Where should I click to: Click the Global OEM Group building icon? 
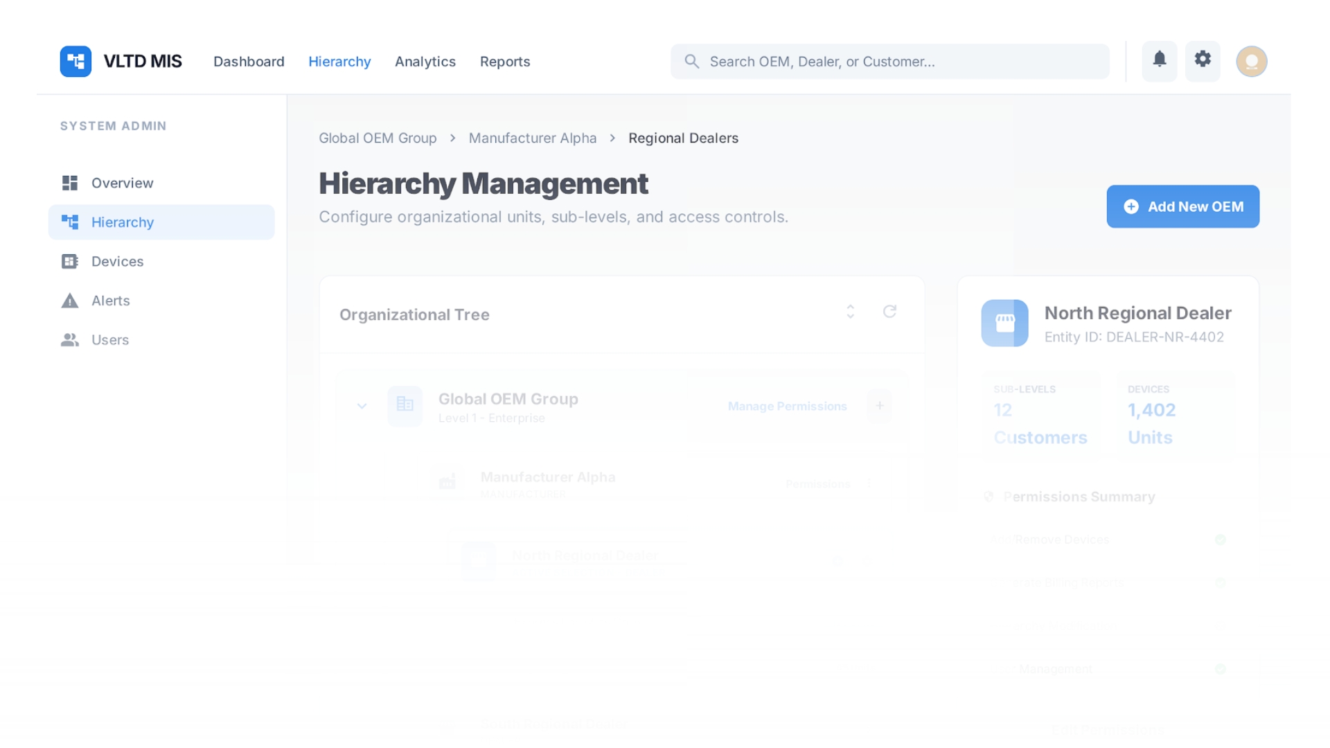[405, 406]
